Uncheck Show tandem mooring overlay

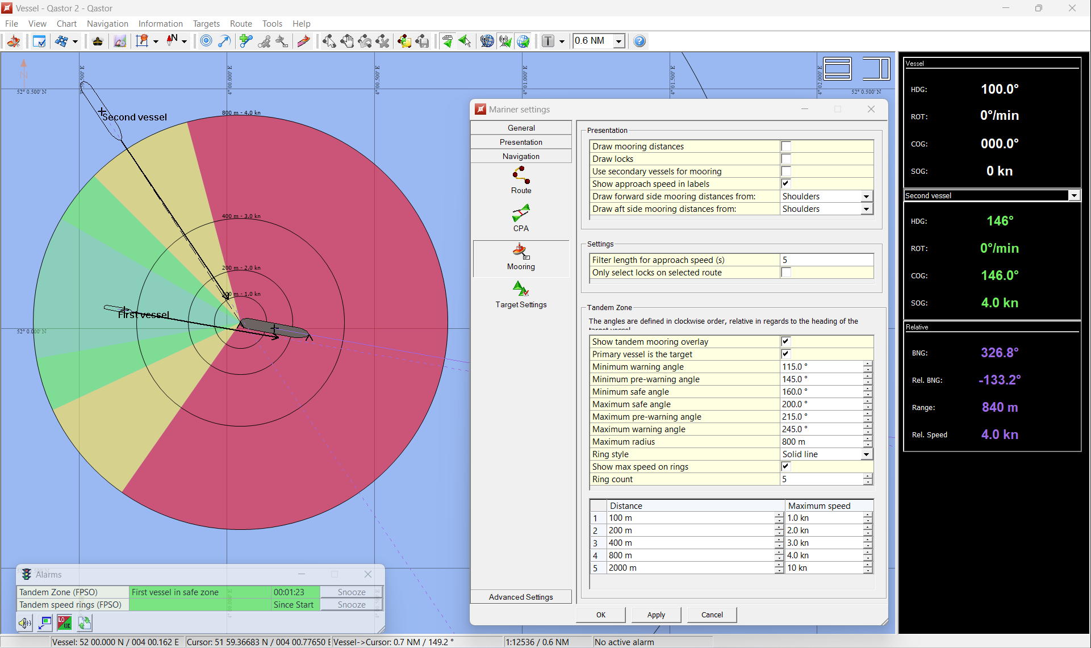pos(786,342)
